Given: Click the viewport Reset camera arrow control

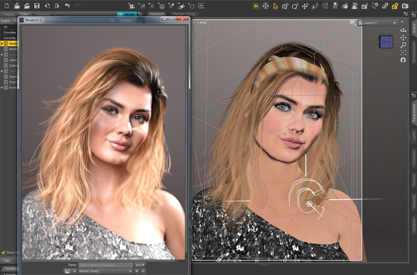Looking at the screenshot, I should tap(403, 60).
